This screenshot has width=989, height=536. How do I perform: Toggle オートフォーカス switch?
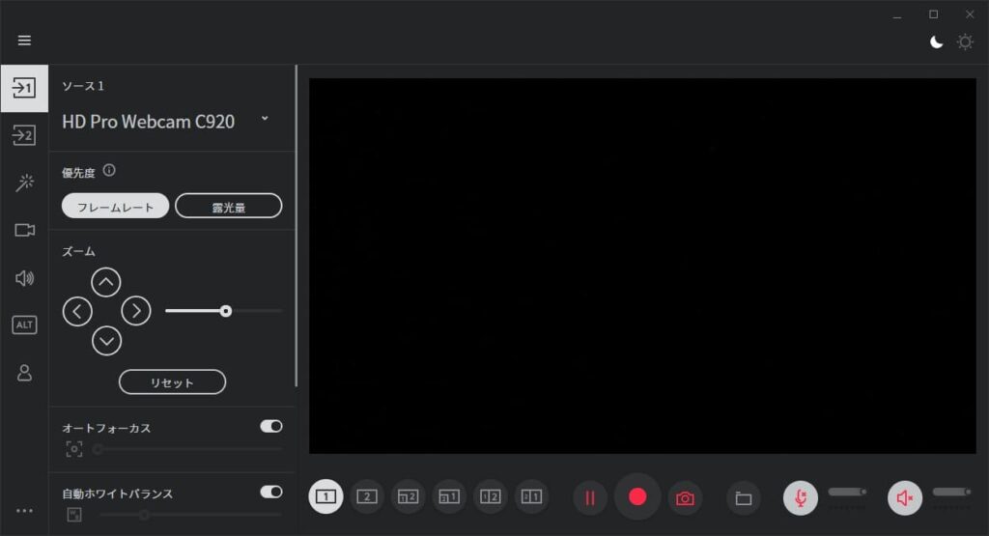271,427
